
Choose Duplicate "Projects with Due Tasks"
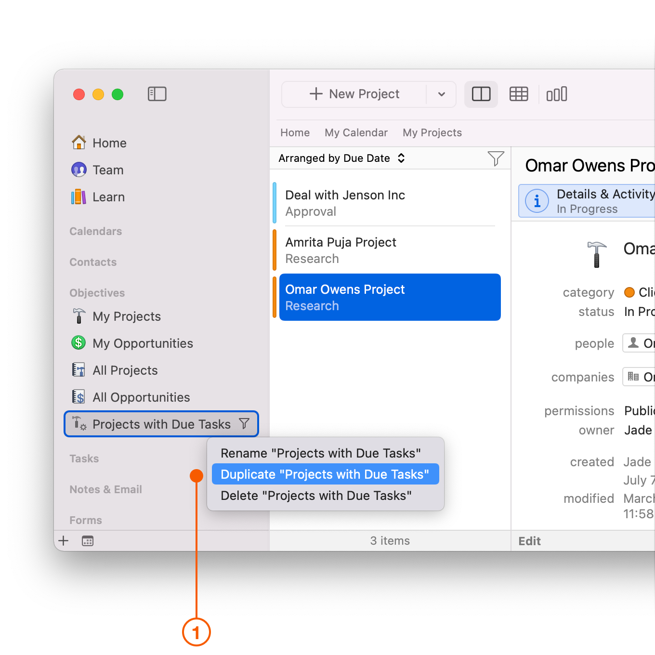(x=325, y=474)
